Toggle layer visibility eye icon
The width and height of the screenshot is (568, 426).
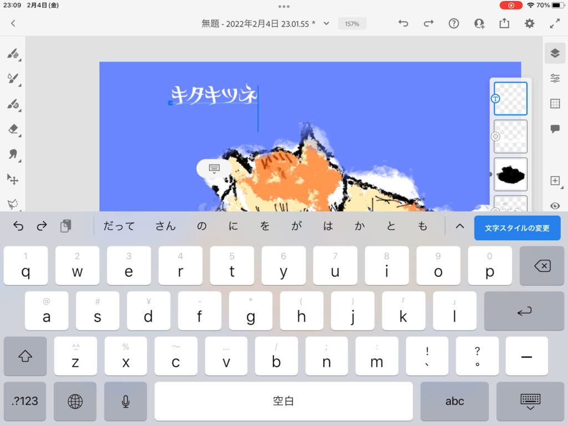(555, 206)
